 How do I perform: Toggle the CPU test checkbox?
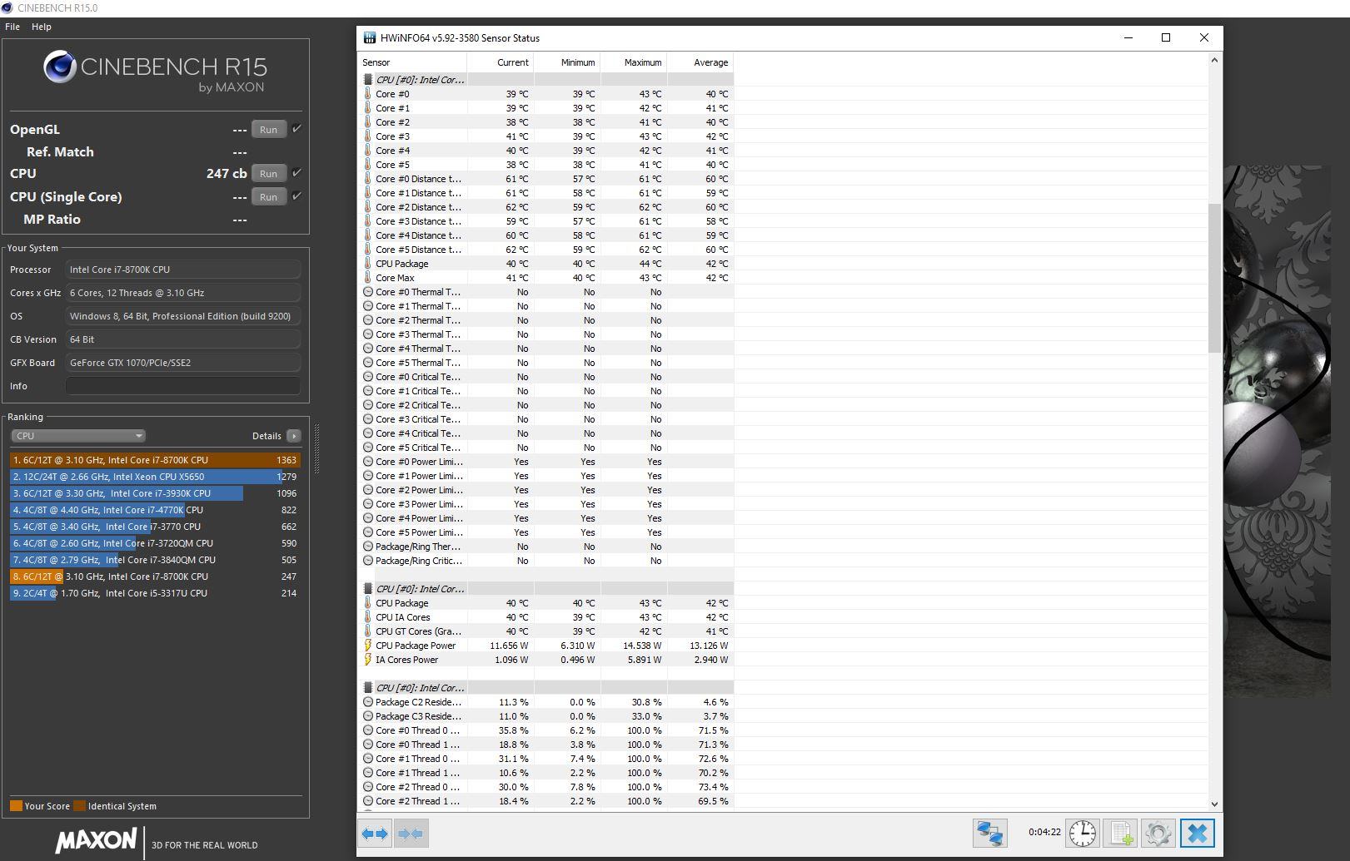[296, 173]
